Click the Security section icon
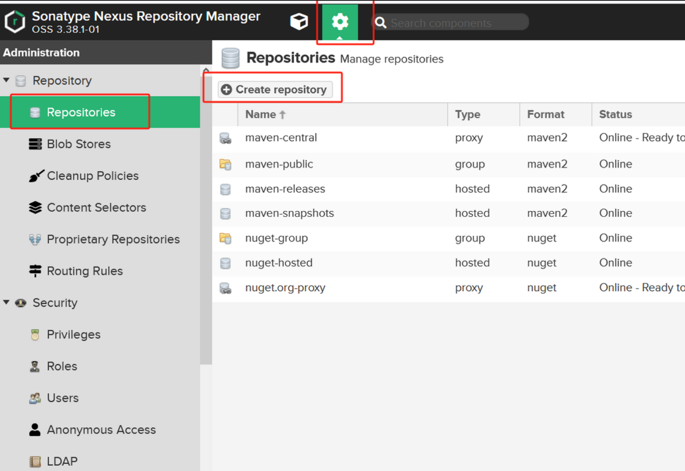Screen dimensions: 685x471 point(21,303)
